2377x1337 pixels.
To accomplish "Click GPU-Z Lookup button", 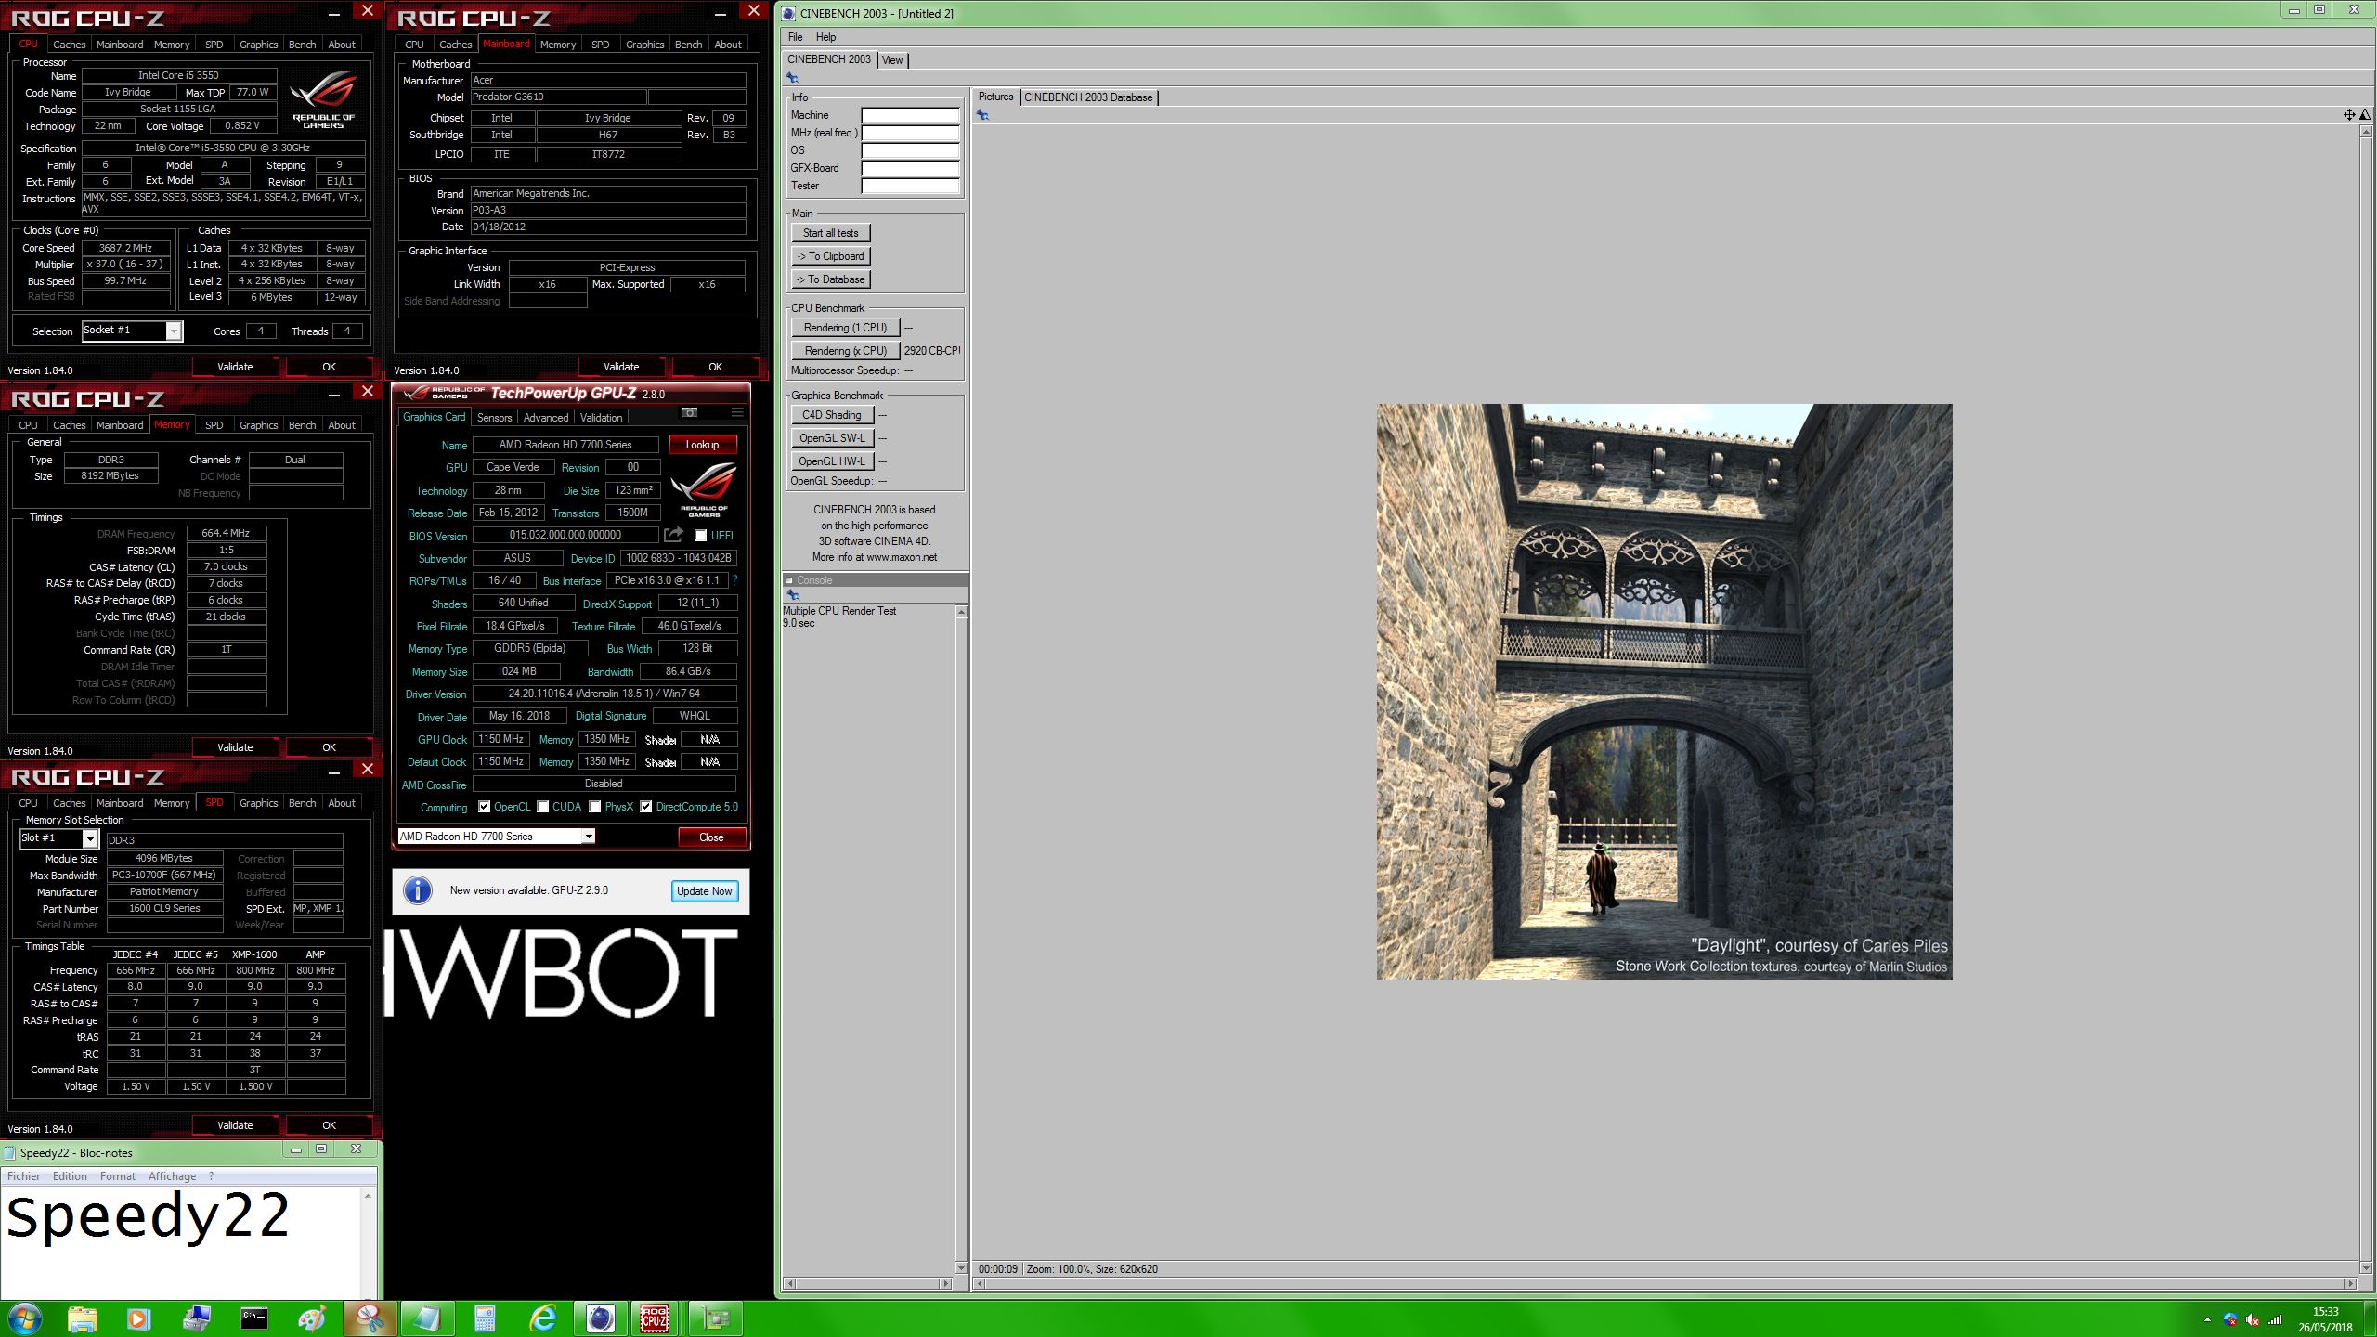I will (703, 445).
